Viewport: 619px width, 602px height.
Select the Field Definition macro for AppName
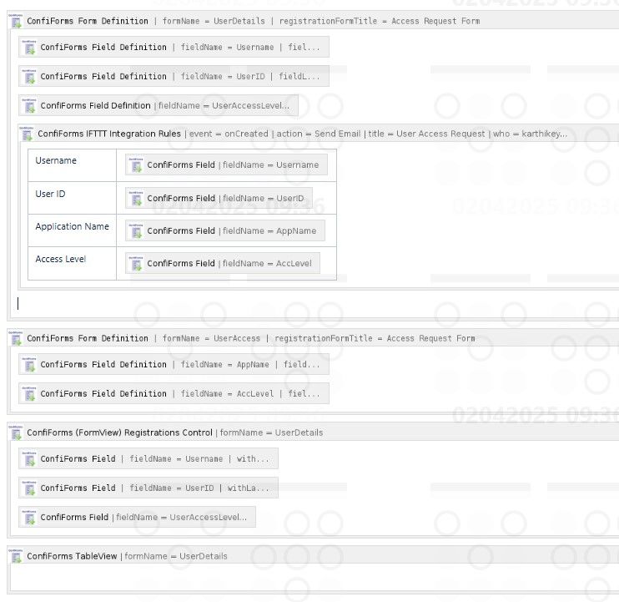tap(174, 364)
